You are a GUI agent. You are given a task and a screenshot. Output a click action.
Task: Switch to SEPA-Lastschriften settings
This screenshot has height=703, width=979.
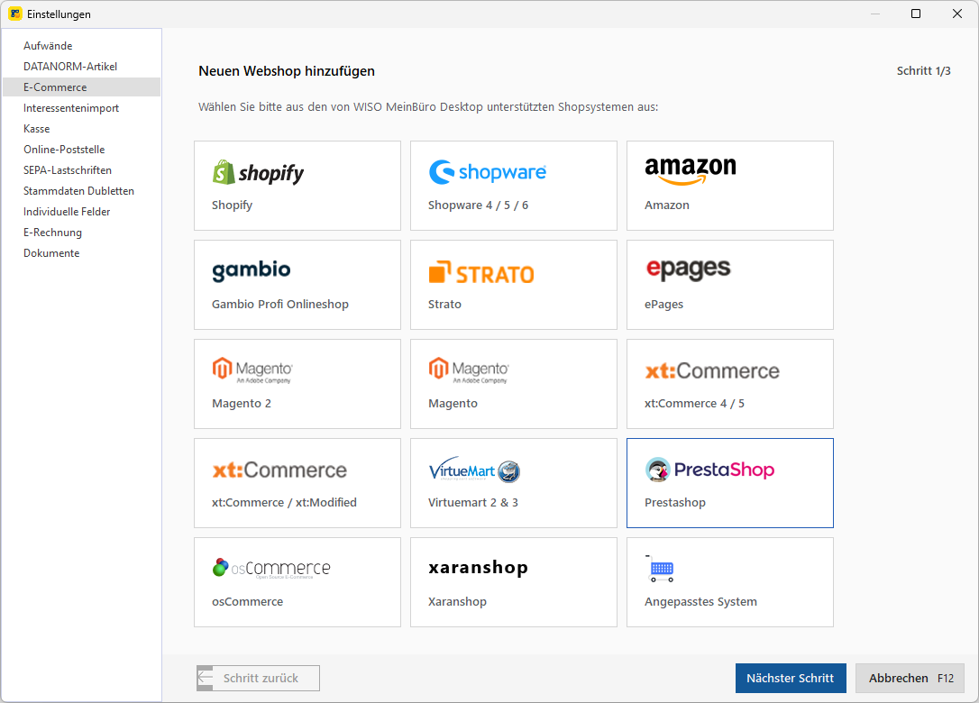coord(68,169)
